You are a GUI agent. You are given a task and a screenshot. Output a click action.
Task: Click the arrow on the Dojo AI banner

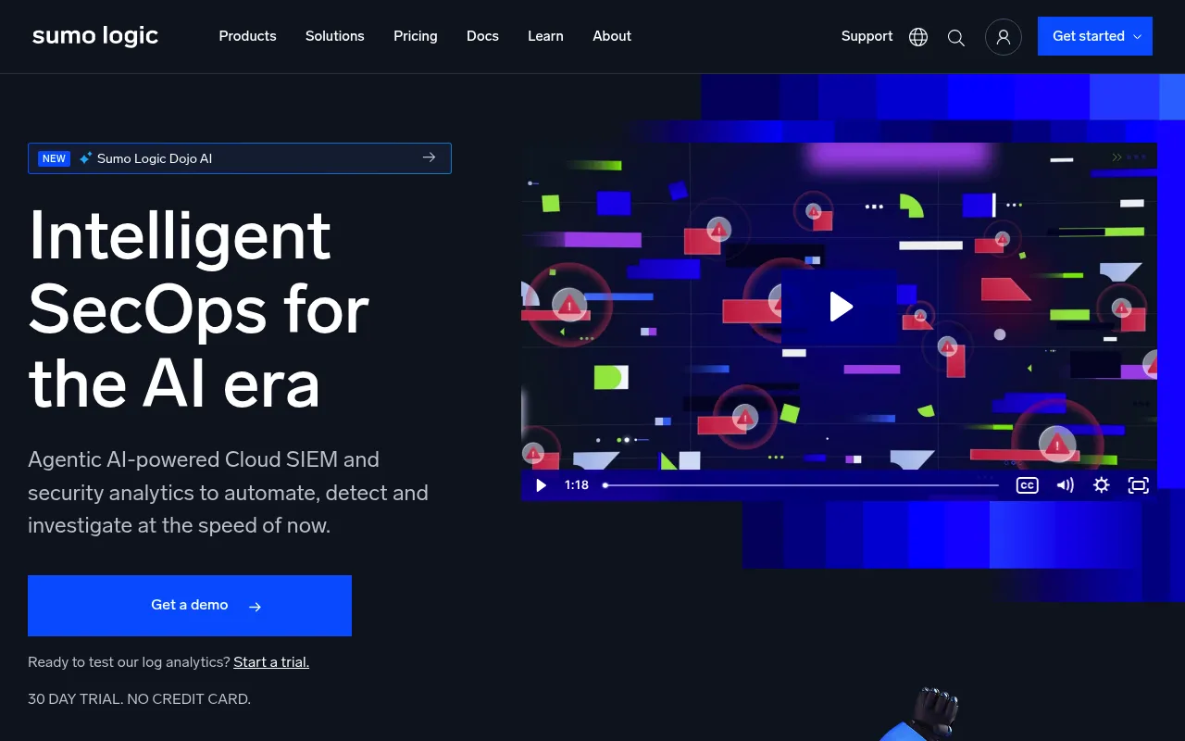coord(429,157)
